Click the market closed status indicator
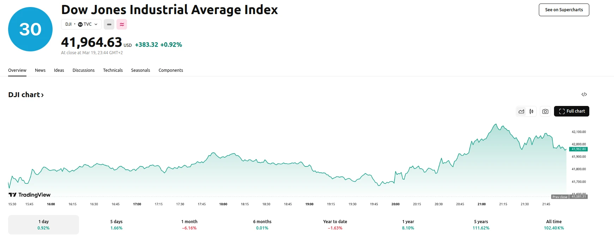Screen dimensions: 614x239 coord(109,24)
